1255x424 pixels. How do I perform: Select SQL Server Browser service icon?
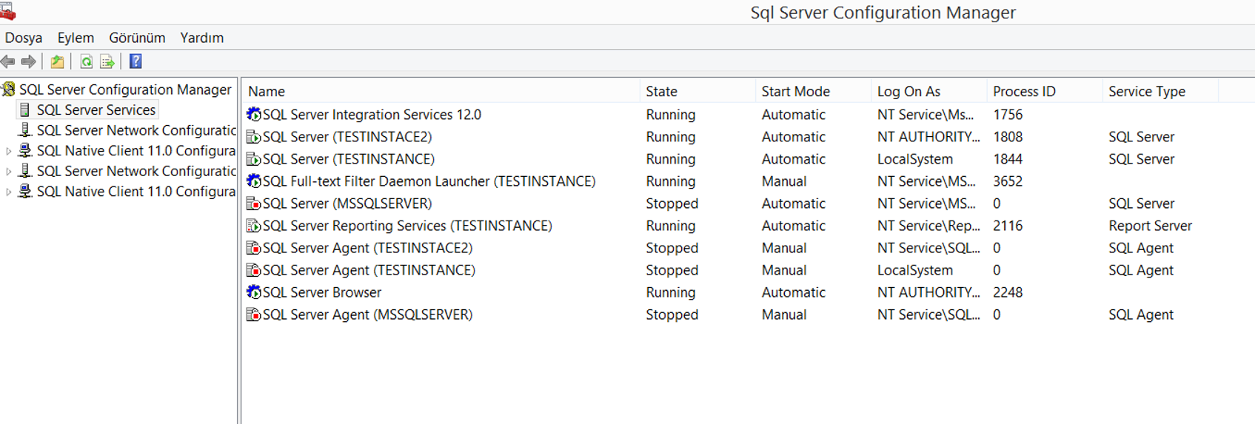pyautogui.click(x=253, y=292)
